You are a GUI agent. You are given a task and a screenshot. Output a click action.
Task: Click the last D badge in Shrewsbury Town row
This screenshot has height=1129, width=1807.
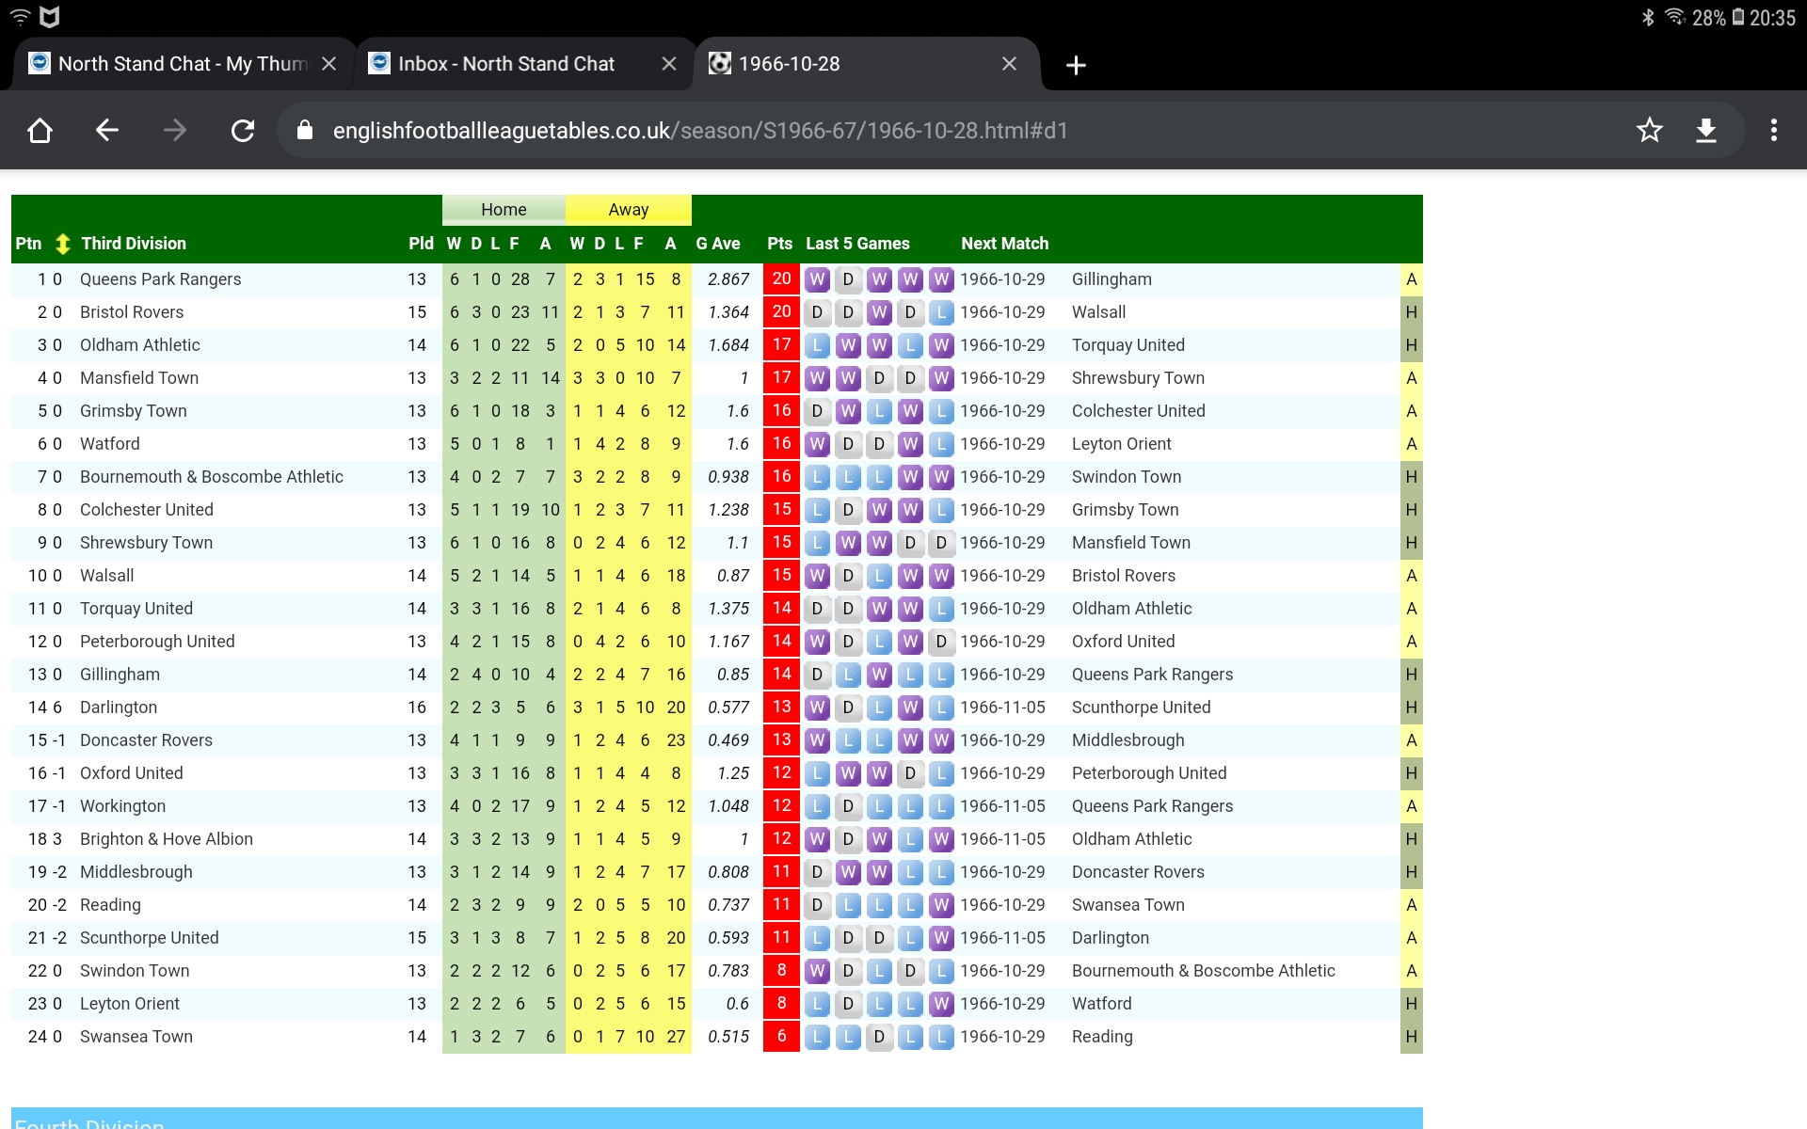tap(941, 543)
